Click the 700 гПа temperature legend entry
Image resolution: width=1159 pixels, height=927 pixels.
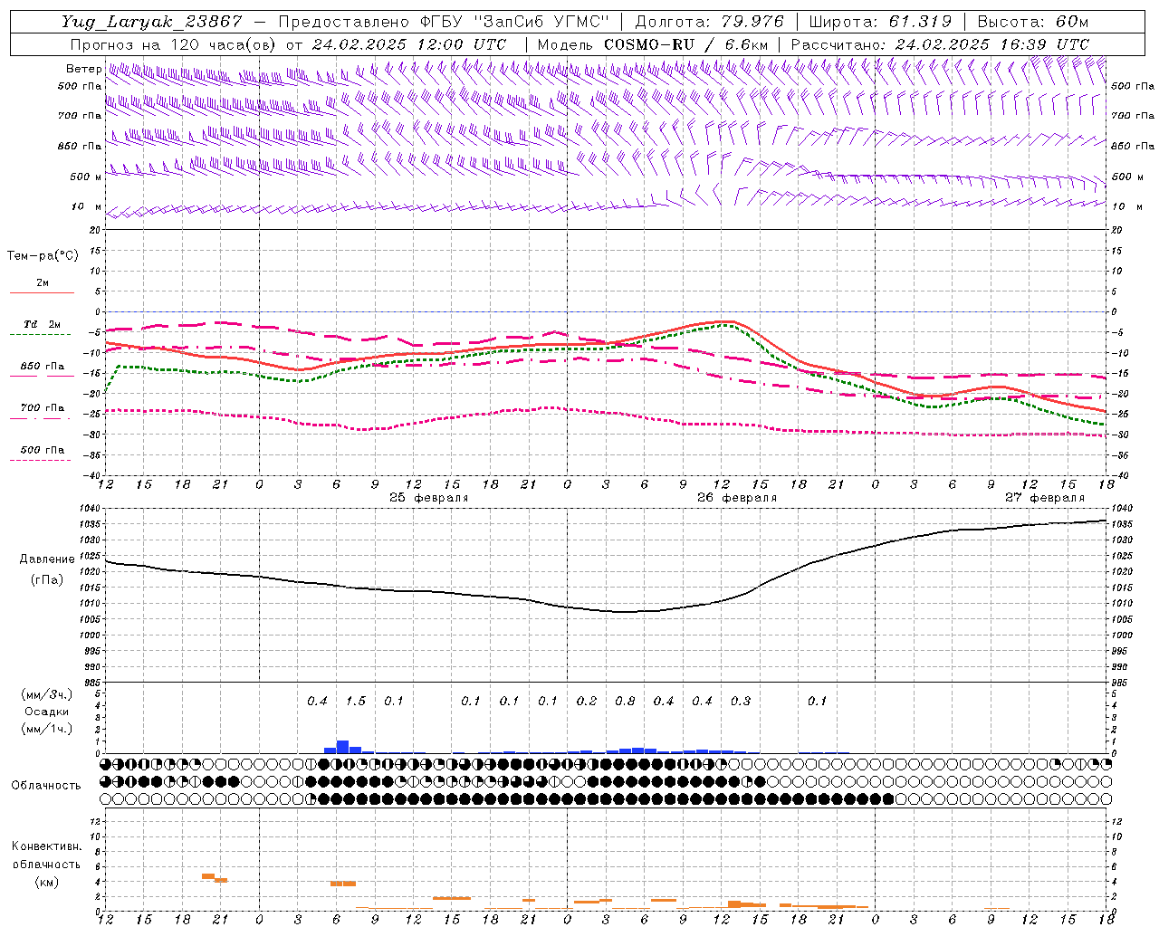click(x=43, y=408)
